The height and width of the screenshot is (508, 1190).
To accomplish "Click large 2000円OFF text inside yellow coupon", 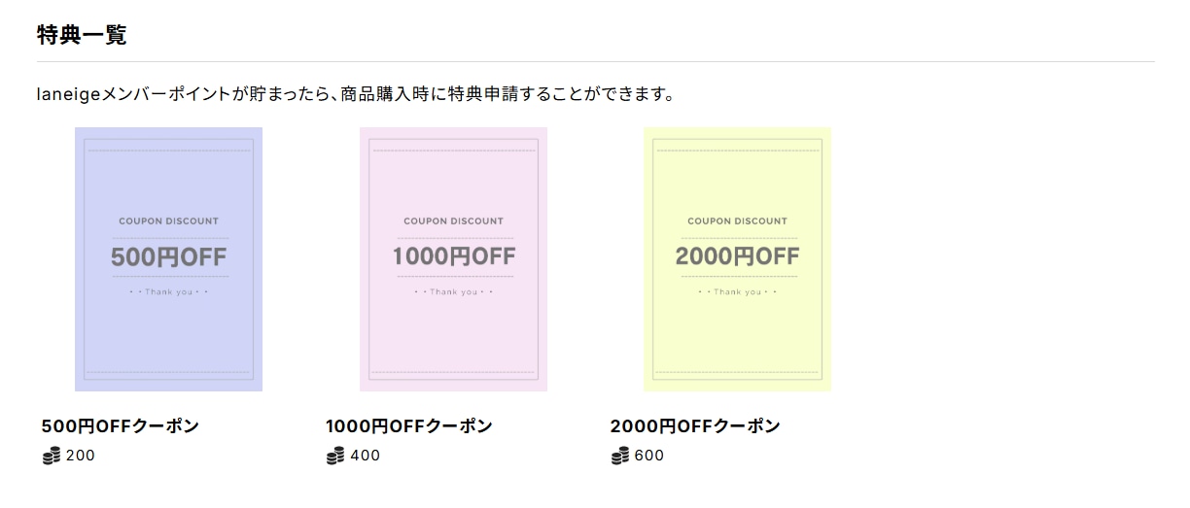I will point(737,257).
